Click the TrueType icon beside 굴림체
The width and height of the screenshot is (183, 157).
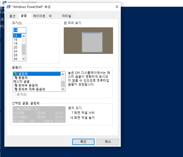click(16, 74)
